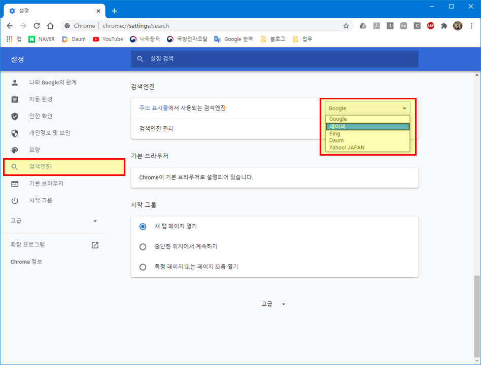Bookmark this page with the star icon
This screenshot has width=481, height=365.
tap(346, 26)
